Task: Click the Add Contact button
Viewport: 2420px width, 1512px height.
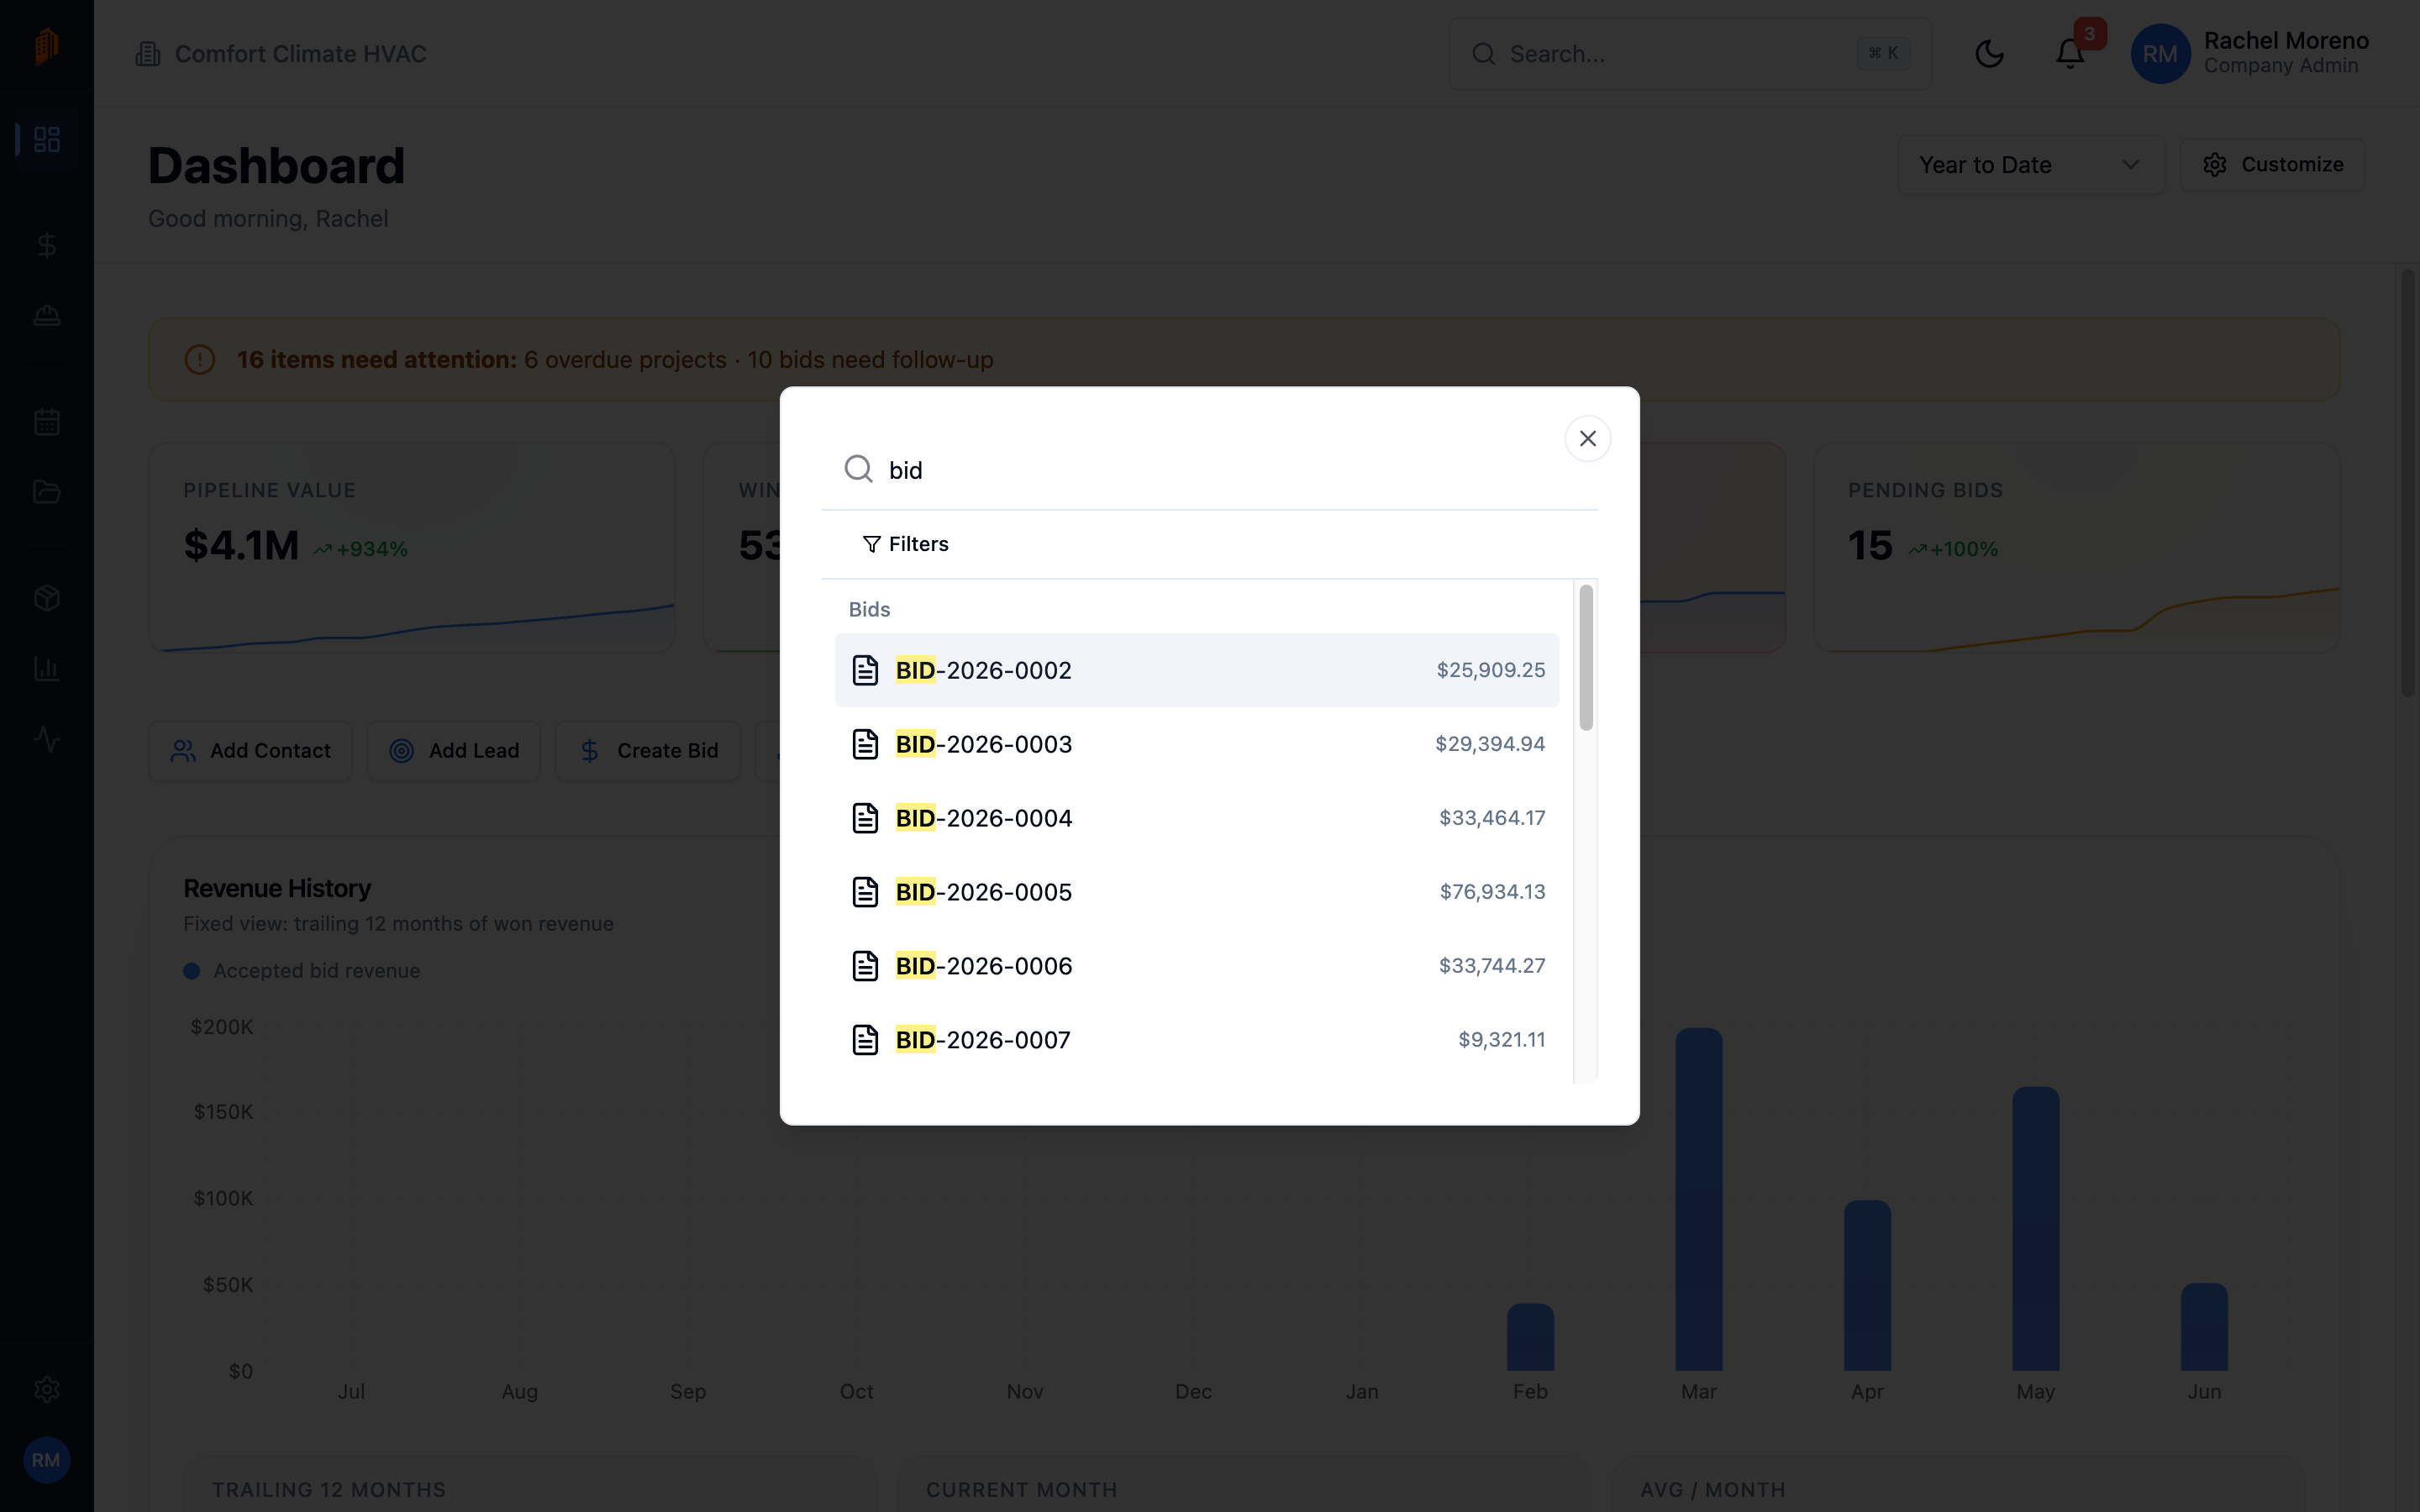Action: point(250,751)
